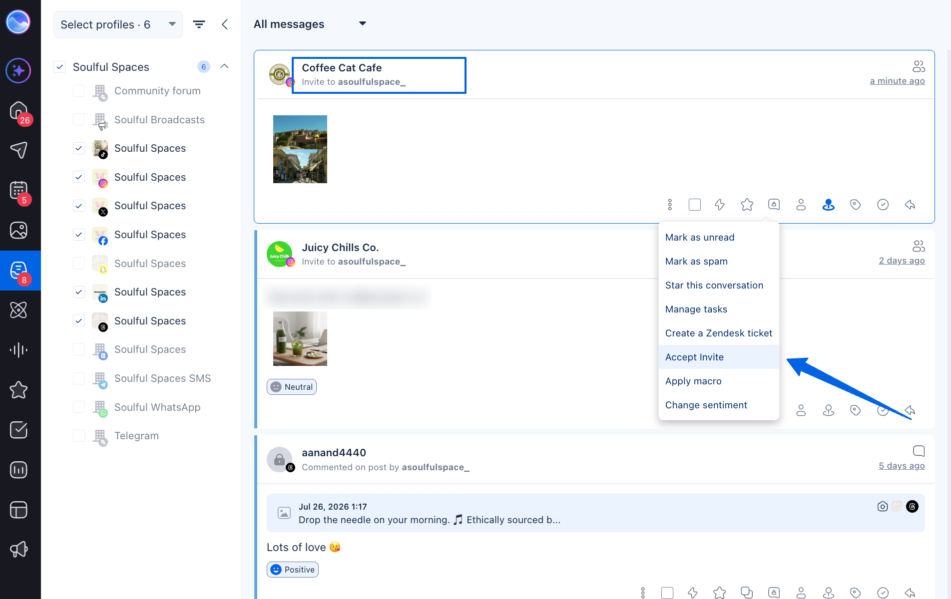Choose Change sentiment from menu

[719, 405]
